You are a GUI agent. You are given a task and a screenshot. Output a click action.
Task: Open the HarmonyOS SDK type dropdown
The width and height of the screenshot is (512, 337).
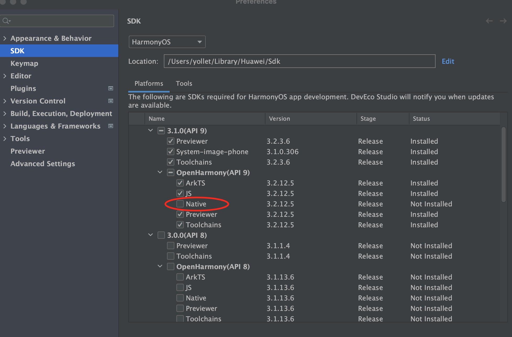pos(167,42)
